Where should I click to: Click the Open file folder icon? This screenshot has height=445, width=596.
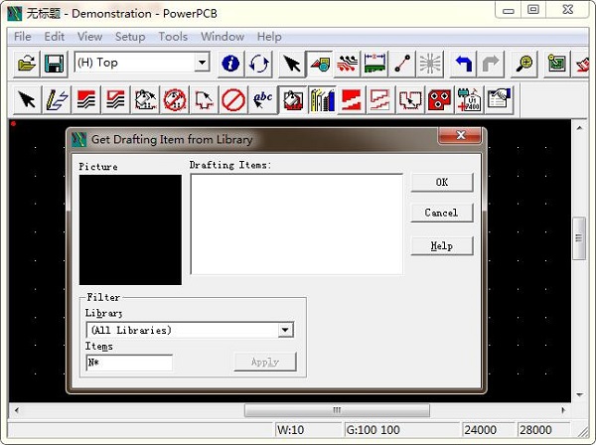[27, 64]
